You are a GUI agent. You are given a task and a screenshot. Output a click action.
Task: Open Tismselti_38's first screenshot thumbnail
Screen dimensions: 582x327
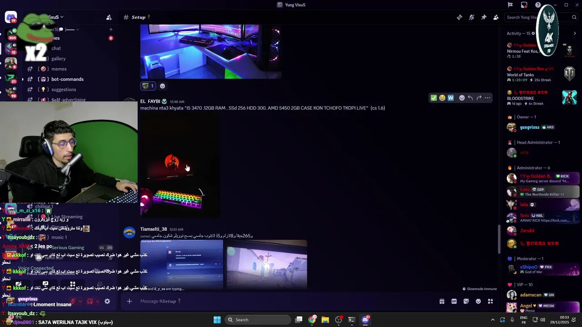tap(181, 265)
